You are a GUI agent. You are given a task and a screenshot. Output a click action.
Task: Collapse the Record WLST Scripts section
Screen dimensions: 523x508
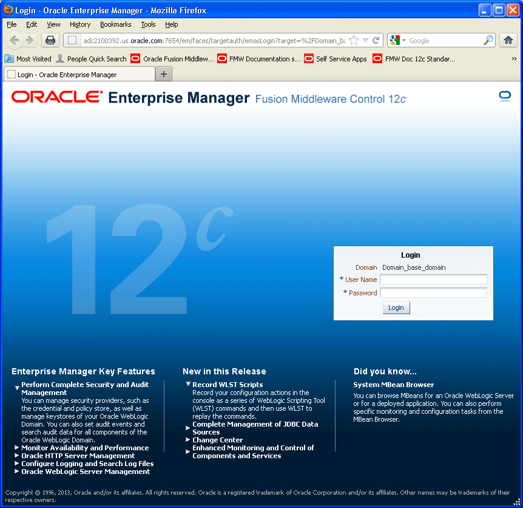tap(188, 384)
